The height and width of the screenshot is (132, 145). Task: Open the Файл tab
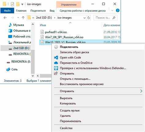click(x=7, y=11)
